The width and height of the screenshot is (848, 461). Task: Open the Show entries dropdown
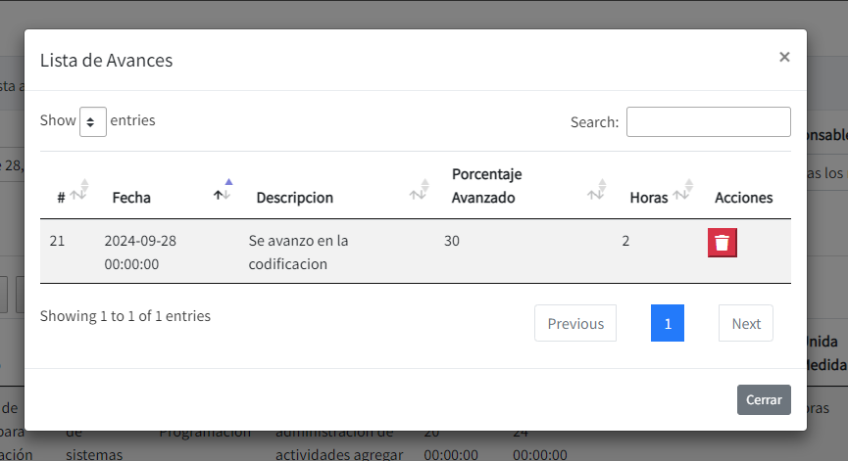pos(93,121)
